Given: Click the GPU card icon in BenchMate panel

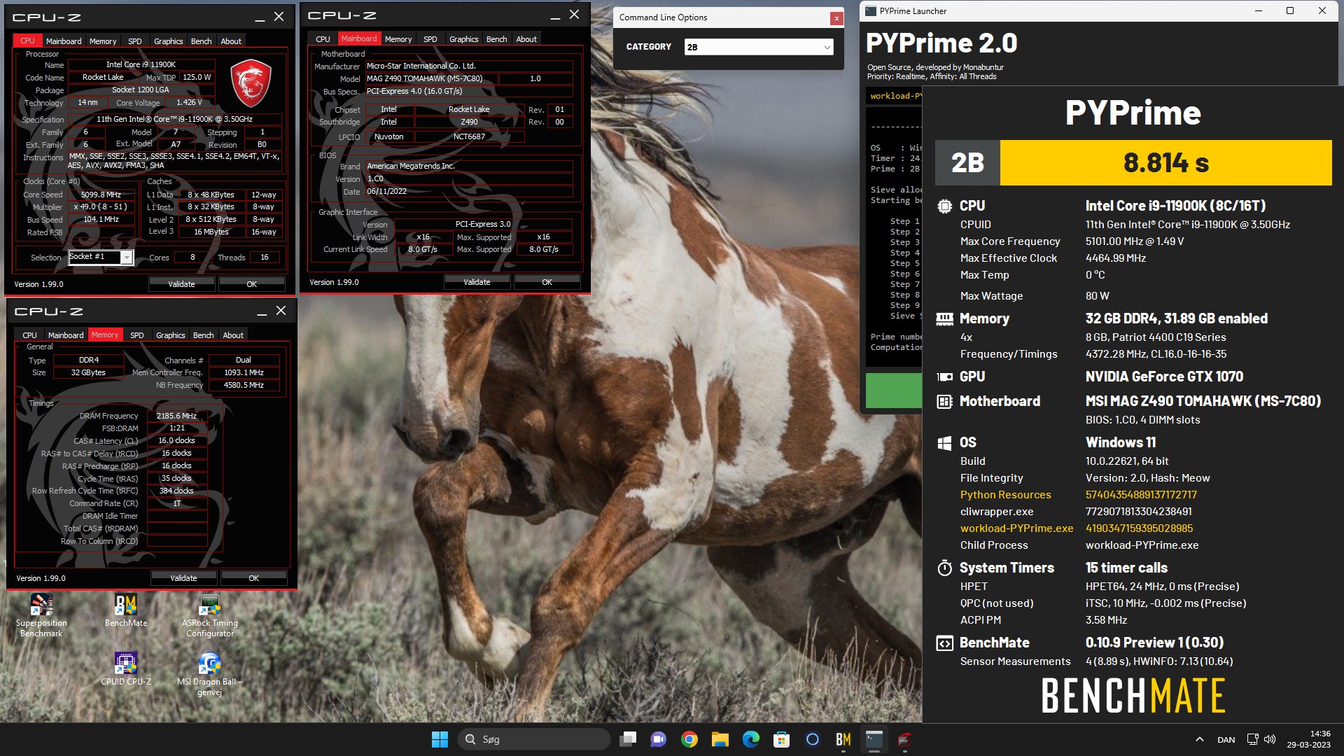Looking at the screenshot, I should (944, 377).
